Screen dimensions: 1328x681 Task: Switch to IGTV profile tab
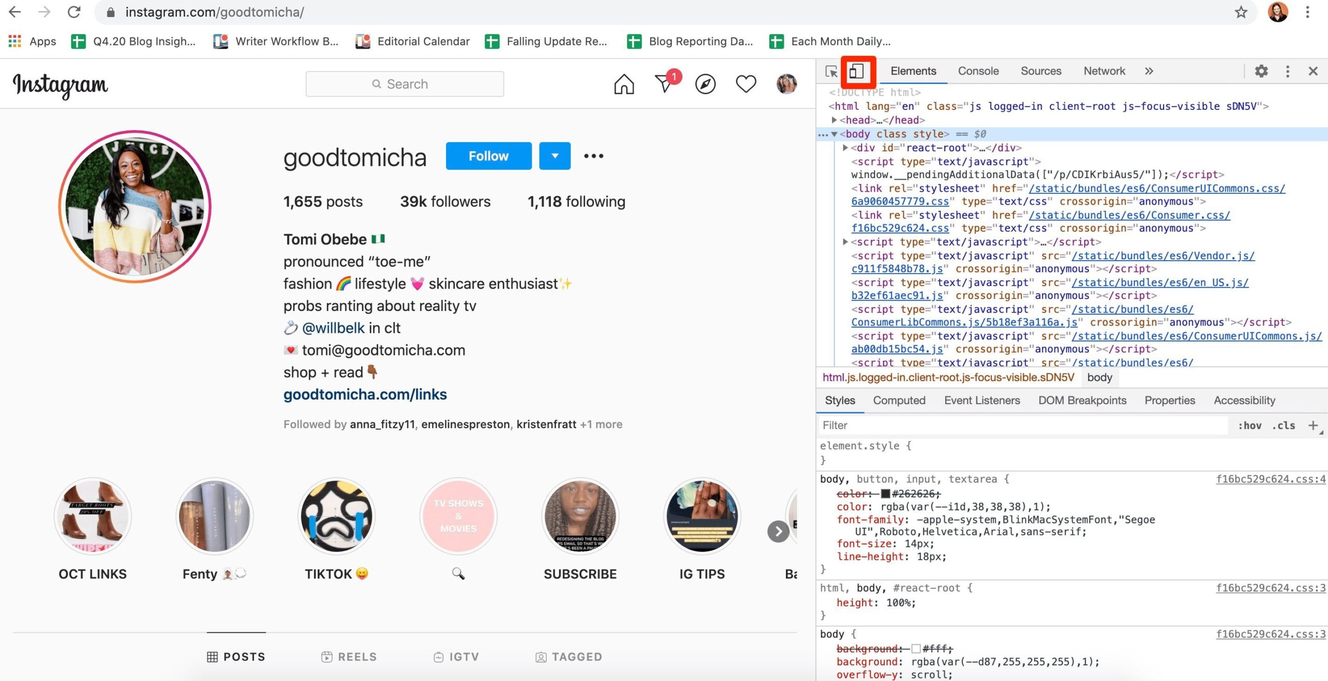tap(456, 657)
